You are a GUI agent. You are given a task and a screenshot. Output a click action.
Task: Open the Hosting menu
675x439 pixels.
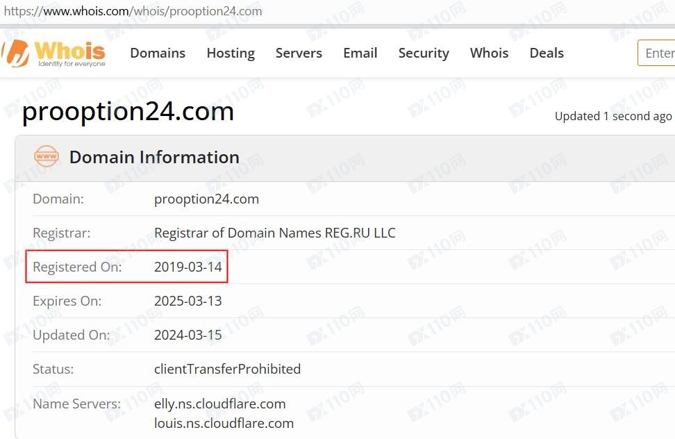[x=231, y=53]
